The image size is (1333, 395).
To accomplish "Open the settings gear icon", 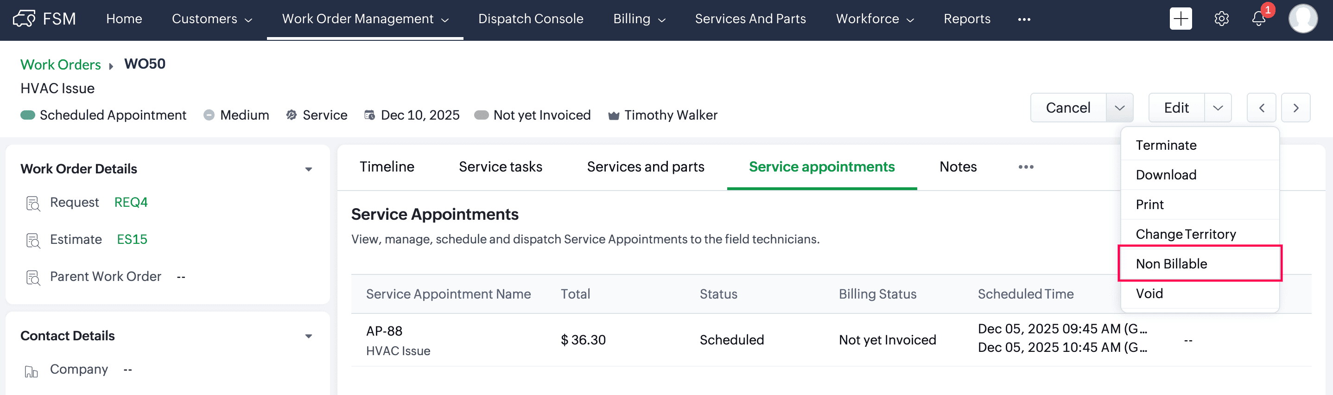I will [x=1221, y=19].
